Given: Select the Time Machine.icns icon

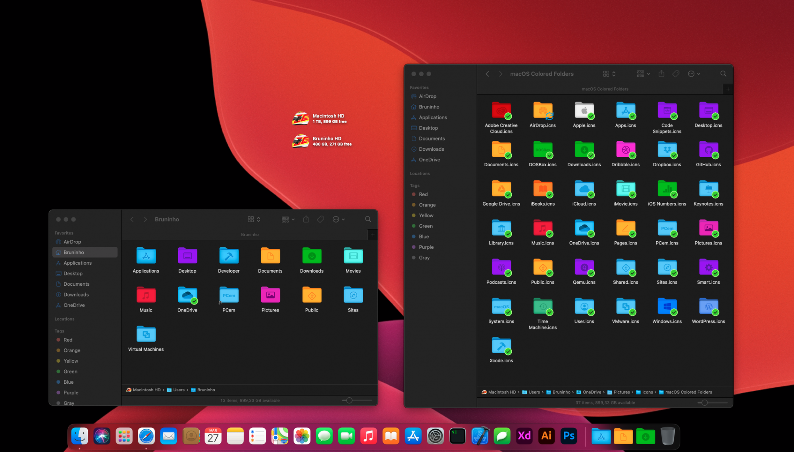Looking at the screenshot, I should point(543,307).
